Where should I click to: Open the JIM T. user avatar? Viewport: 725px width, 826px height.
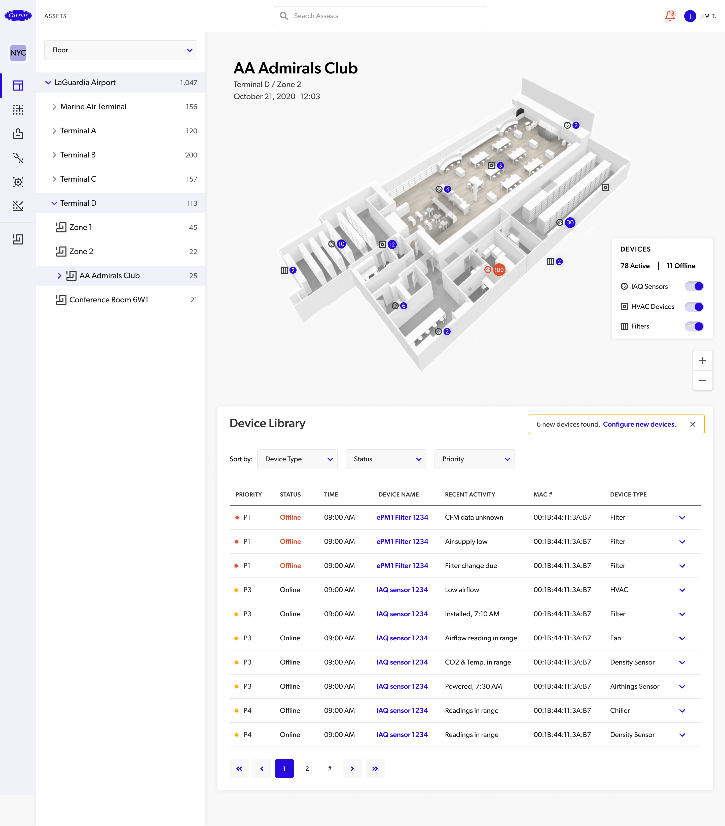pyautogui.click(x=690, y=16)
